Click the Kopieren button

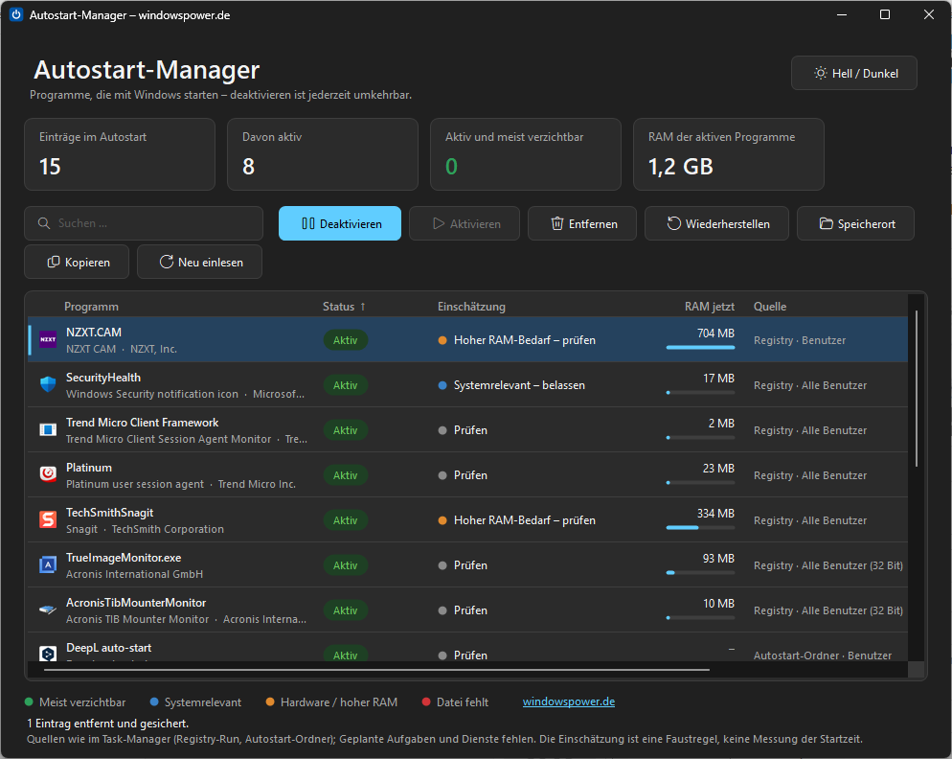pyautogui.click(x=77, y=262)
